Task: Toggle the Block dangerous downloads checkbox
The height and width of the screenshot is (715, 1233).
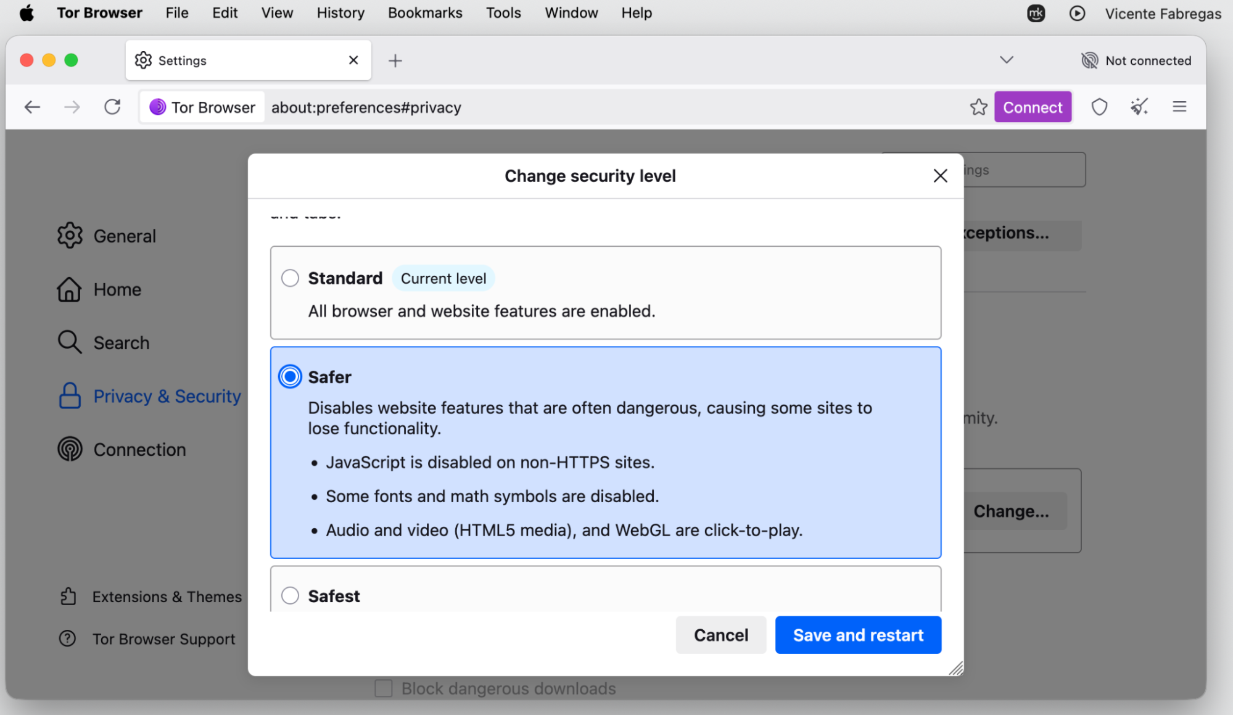Action: coord(383,688)
